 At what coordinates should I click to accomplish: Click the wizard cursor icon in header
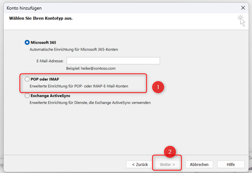241,21
